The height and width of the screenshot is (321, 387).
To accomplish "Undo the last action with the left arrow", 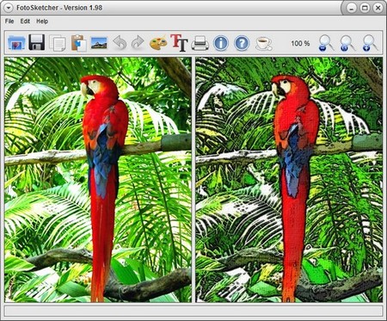I will tap(120, 43).
